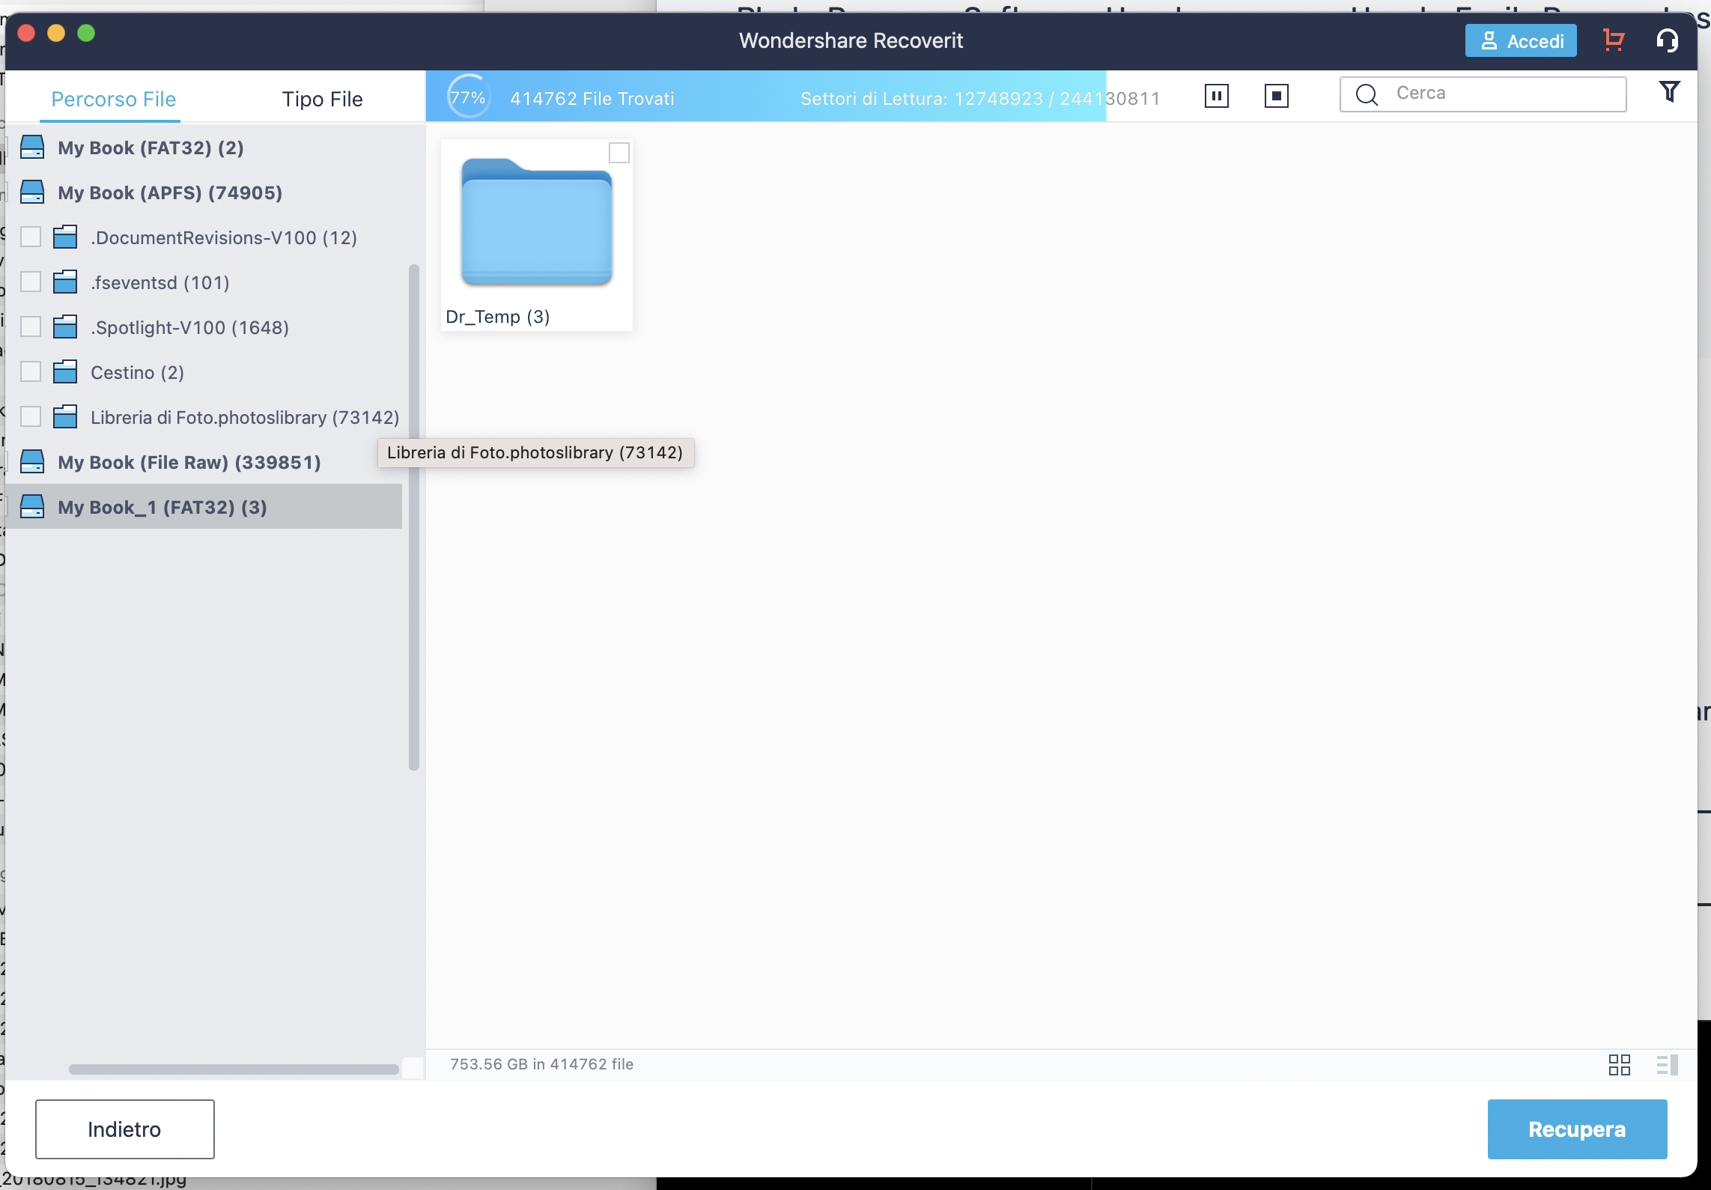This screenshot has height=1190, width=1711.
Task: Switch to Tipo File tab
Action: (322, 99)
